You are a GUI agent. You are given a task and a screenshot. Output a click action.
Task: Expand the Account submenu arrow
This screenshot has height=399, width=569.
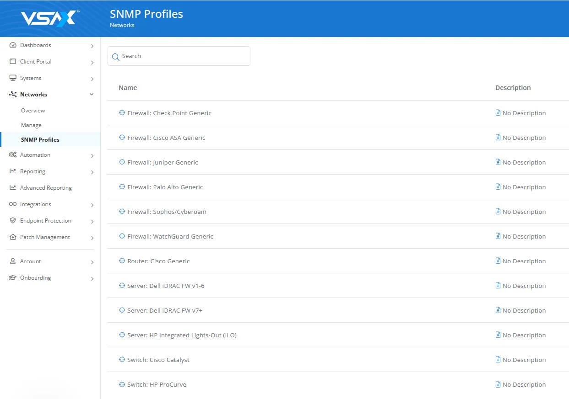pos(92,262)
